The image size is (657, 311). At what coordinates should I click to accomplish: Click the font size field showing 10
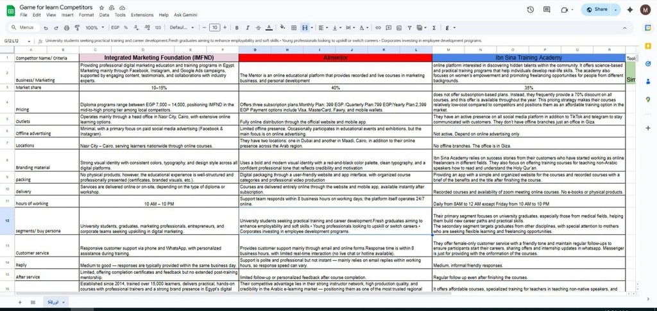pos(214,28)
